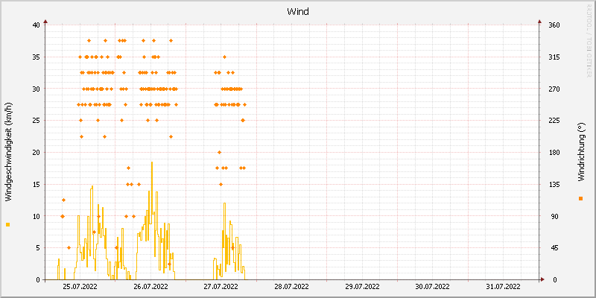Select the 27.07.2022 date label

(221, 286)
